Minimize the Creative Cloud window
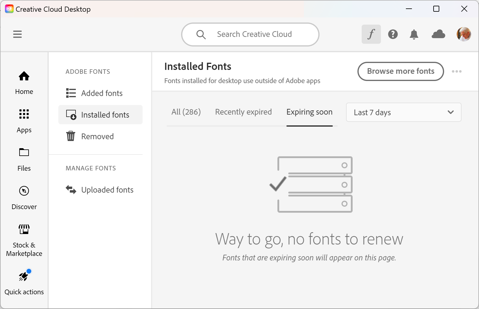 (409, 9)
